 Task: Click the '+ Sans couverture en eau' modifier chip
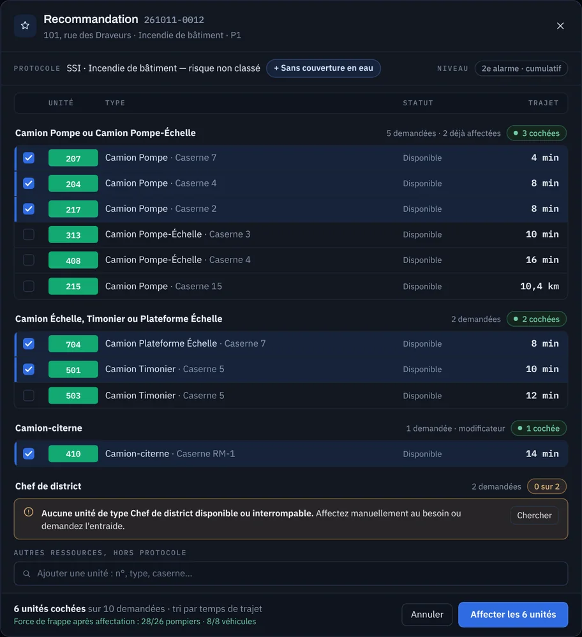pyautogui.click(x=324, y=68)
